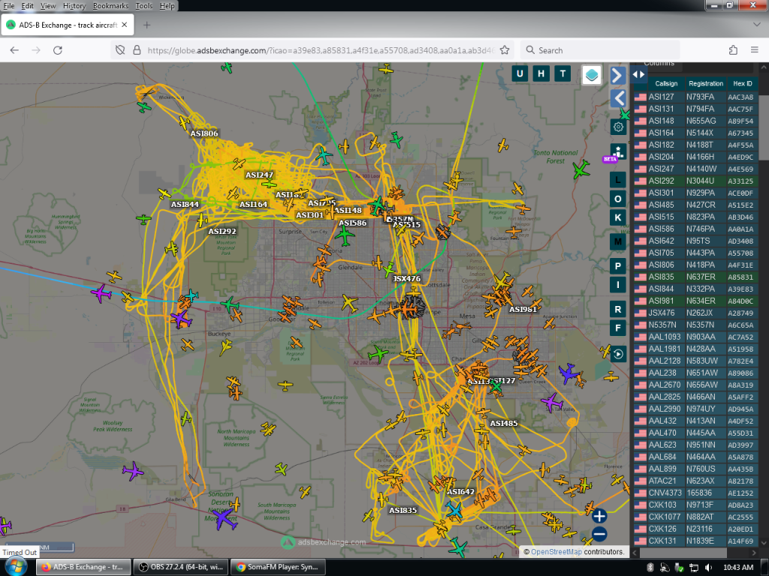Zoom out with the minus button

(x=599, y=534)
